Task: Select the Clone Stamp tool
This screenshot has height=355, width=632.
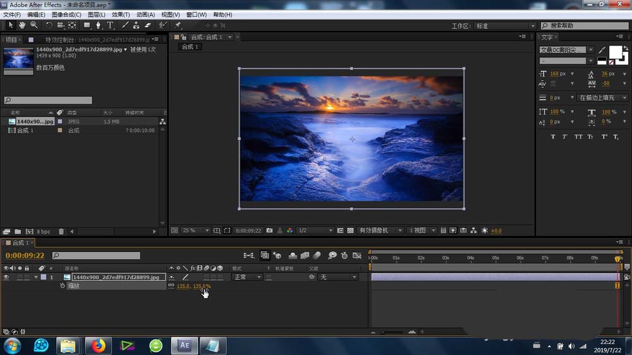Action: (x=136, y=25)
